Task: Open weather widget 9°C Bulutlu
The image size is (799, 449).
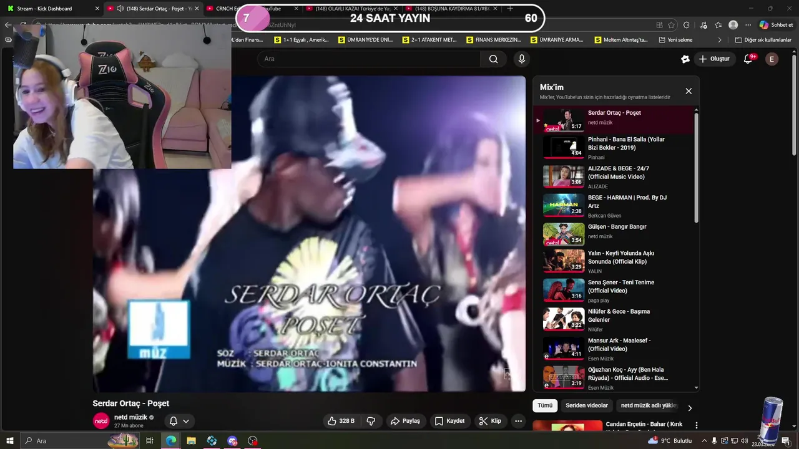Action: 670,441
